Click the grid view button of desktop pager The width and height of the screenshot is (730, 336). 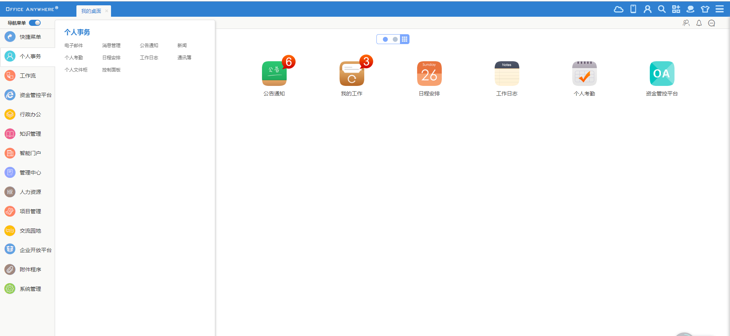405,39
